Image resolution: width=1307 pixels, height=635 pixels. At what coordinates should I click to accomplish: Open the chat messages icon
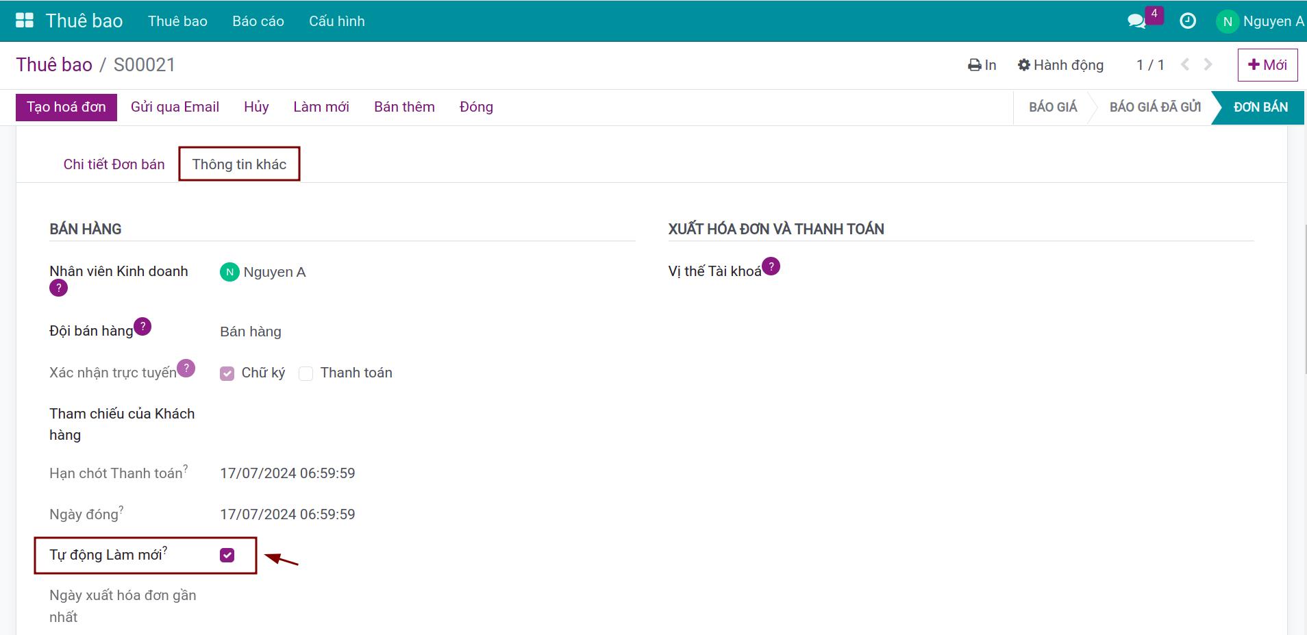1136,21
